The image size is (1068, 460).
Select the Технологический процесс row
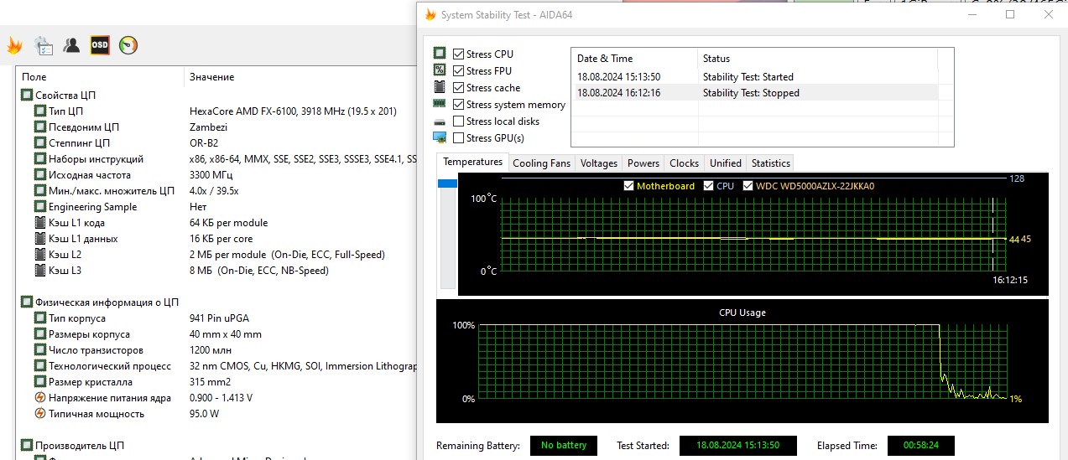coord(216,366)
